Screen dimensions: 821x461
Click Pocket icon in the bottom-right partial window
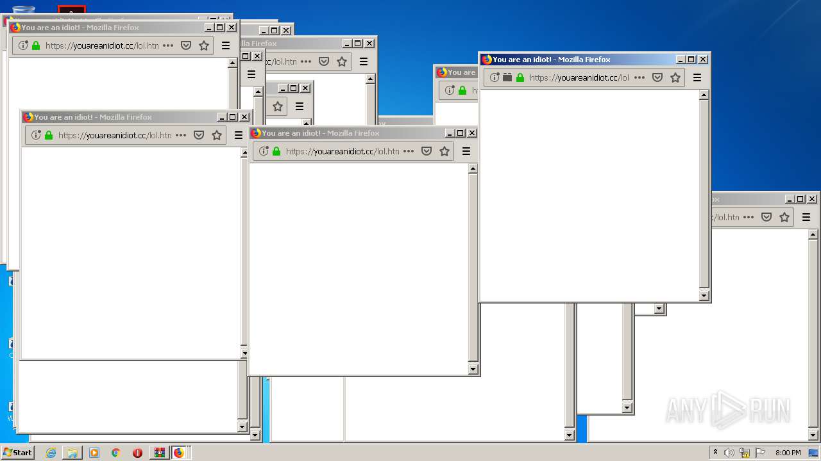click(x=766, y=217)
